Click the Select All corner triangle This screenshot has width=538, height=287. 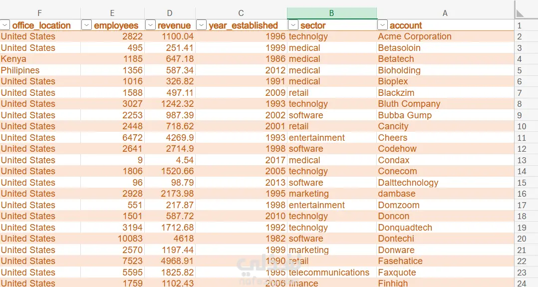[520, 13]
